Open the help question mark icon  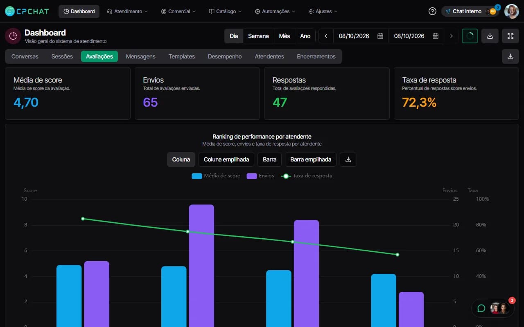pos(432,11)
